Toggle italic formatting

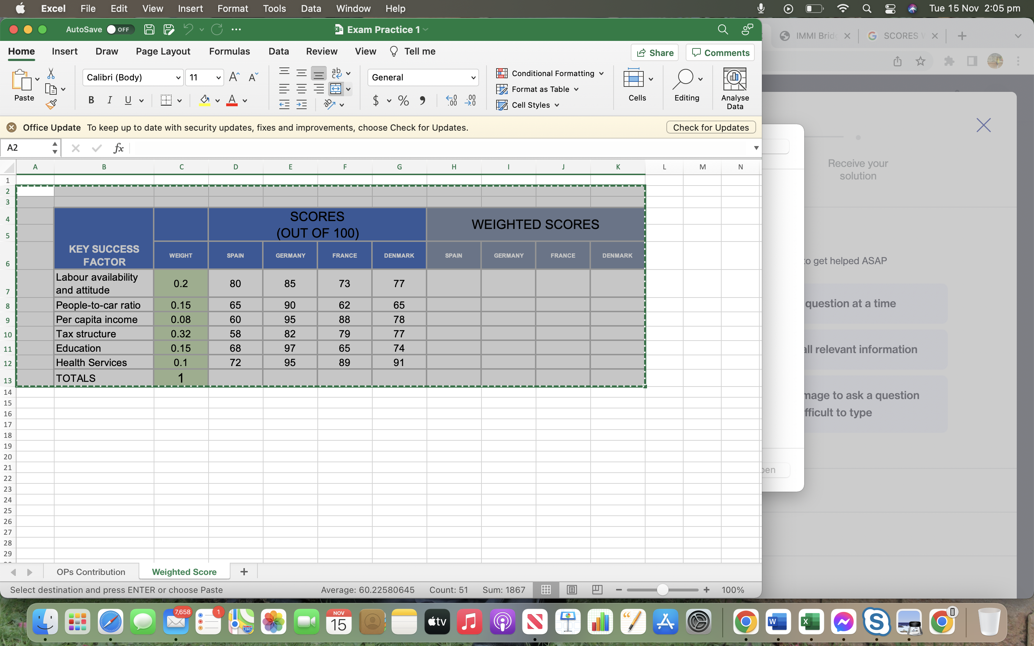tap(110, 100)
